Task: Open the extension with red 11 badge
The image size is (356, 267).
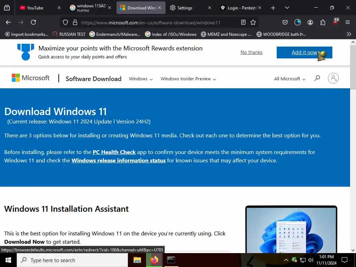Action: tap(335, 22)
